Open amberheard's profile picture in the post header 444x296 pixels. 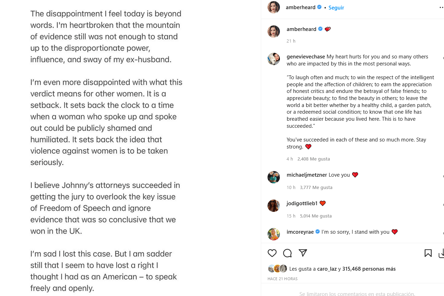(x=274, y=7)
